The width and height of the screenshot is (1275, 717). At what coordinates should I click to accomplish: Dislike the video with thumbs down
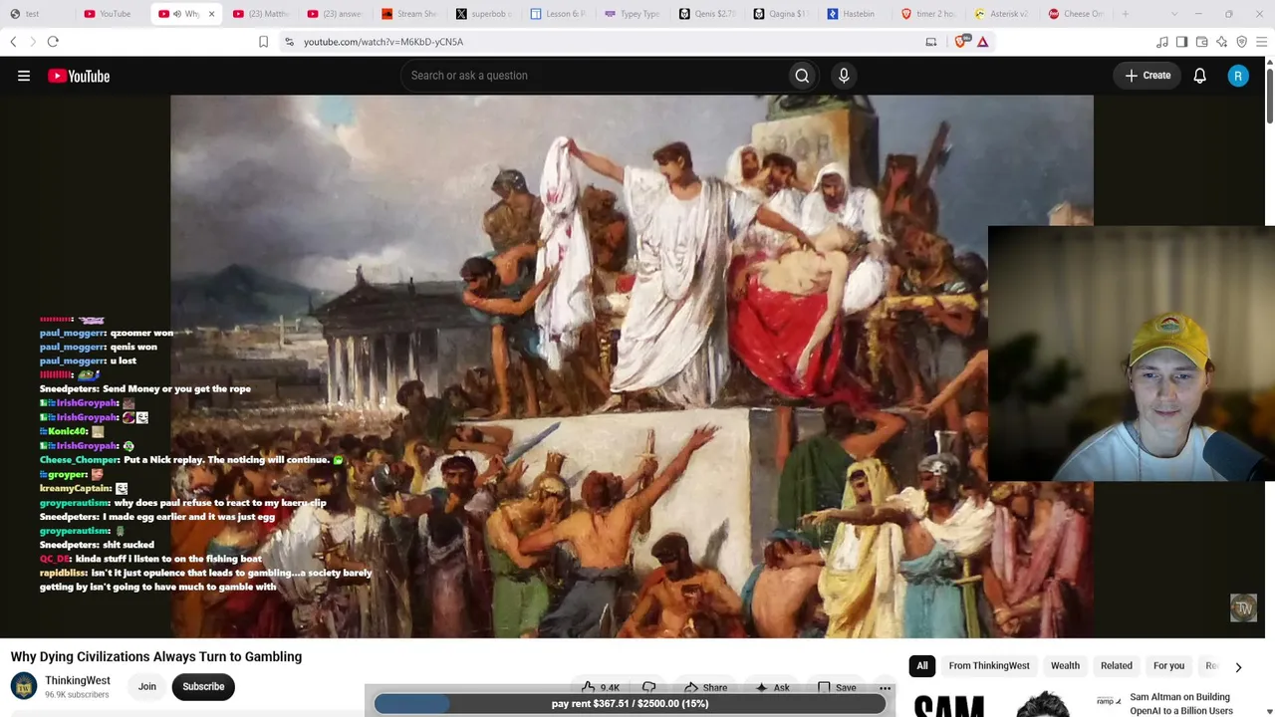click(648, 687)
